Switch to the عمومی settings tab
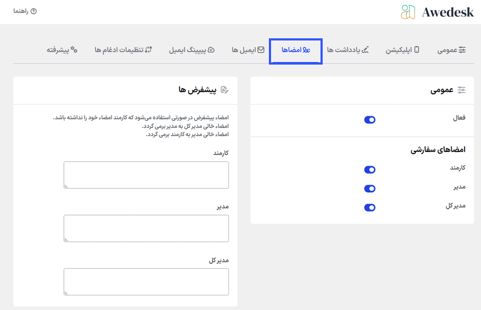The height and width of the screenshot is (310, 481). click(x=451, y=50)
